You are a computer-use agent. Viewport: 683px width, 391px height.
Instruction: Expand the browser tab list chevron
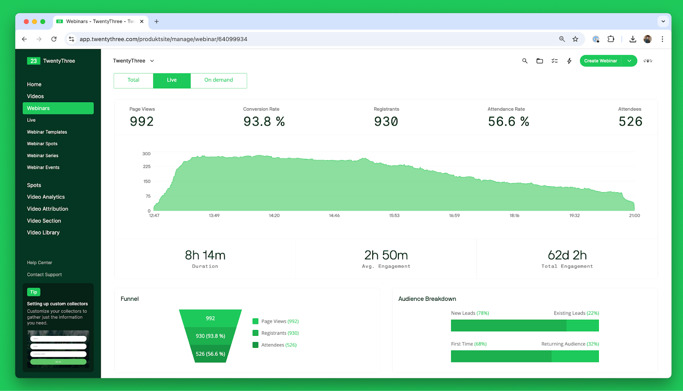(x=663, y=21)
